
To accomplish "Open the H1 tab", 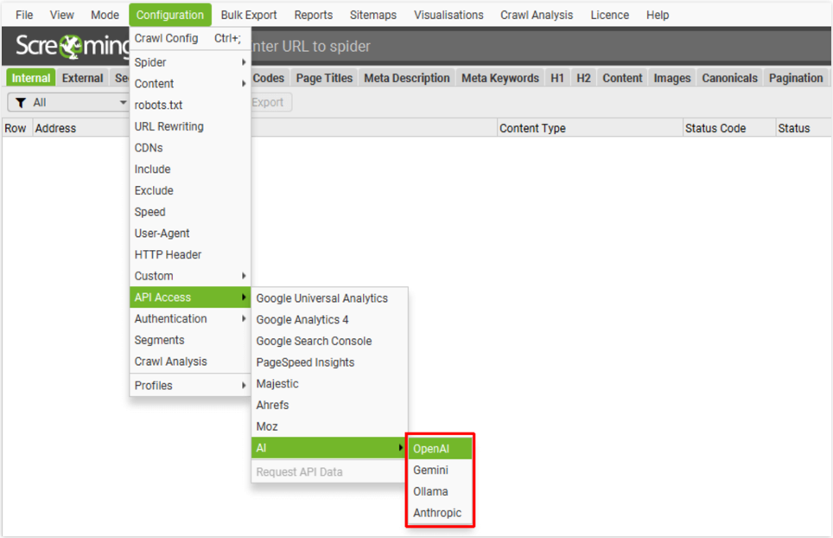I will tap(556, 78).
